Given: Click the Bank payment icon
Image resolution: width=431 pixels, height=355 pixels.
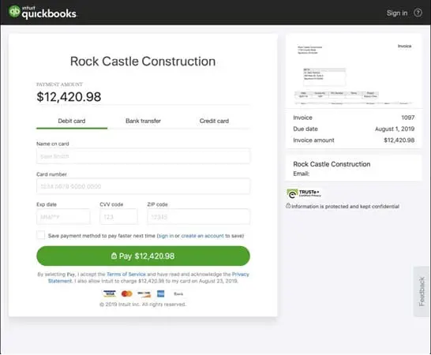Looking at the screenshot, I should click(x=178, y=293).
